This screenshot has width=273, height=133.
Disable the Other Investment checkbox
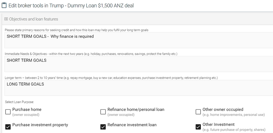[198, 127]
